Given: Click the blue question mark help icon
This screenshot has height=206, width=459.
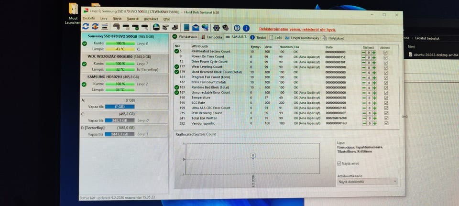Looking at the screenshot, I should [237, 28].
